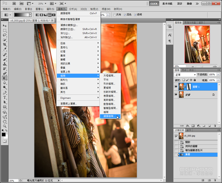Select the Lasso tool
Viewport: 222px width, 183px height.
click(x=5, y=35)
